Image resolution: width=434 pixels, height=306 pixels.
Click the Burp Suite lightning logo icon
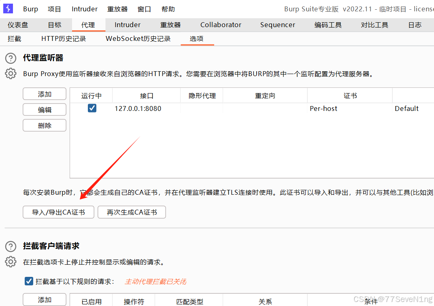(x=9, y=8)
